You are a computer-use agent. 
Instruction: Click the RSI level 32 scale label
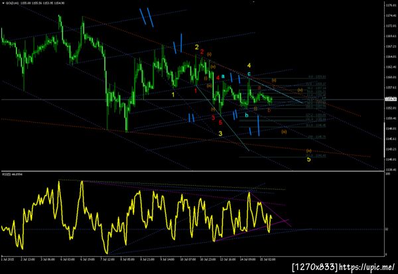[387, 230]
